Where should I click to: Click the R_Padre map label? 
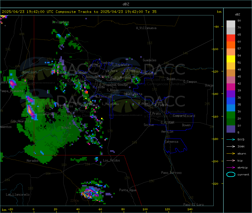coord(160,105)
